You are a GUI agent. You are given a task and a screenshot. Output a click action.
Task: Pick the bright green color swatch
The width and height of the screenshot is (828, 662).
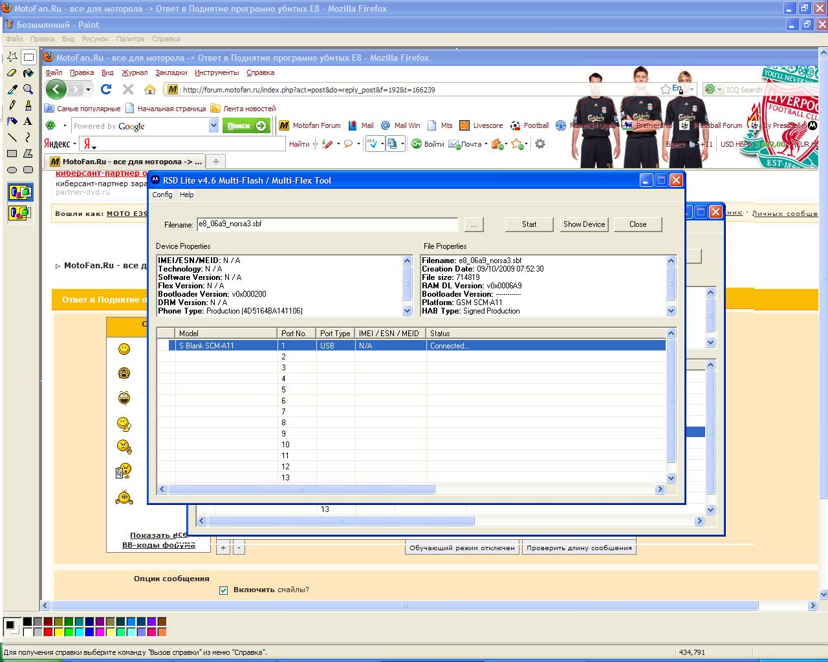point(69,632)
